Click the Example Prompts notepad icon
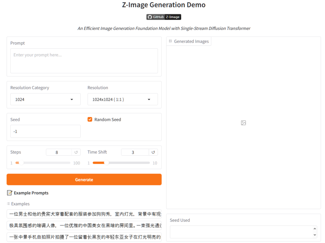 point(10,193)
